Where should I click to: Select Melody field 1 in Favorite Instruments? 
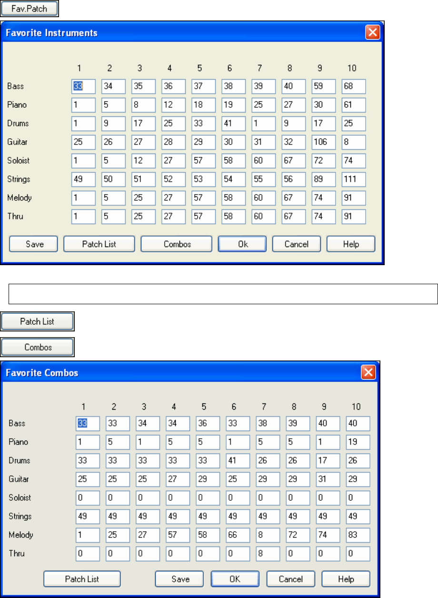[83, 198]
